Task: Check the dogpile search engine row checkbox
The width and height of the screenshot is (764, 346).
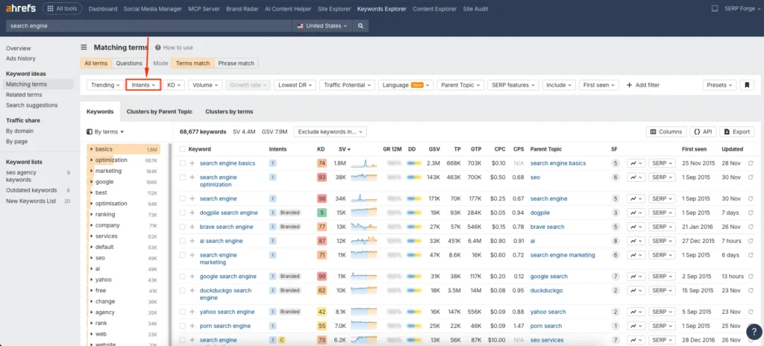Action: 182,213
